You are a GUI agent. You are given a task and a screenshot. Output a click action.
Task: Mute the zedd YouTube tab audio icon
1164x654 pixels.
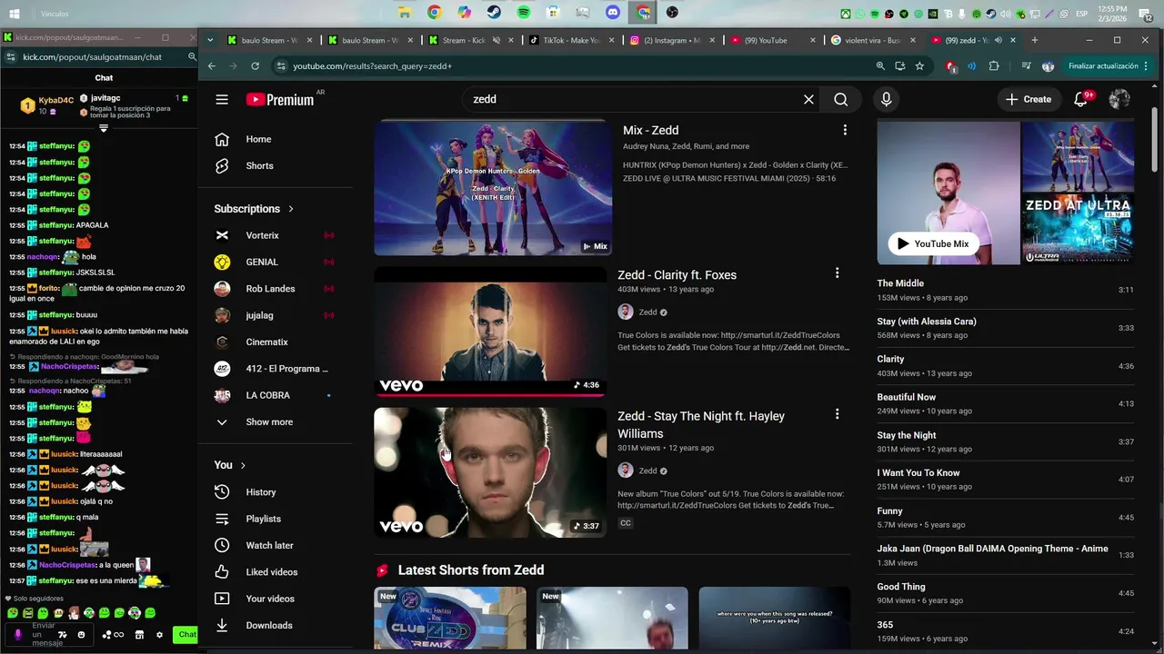tap(998, 40)
